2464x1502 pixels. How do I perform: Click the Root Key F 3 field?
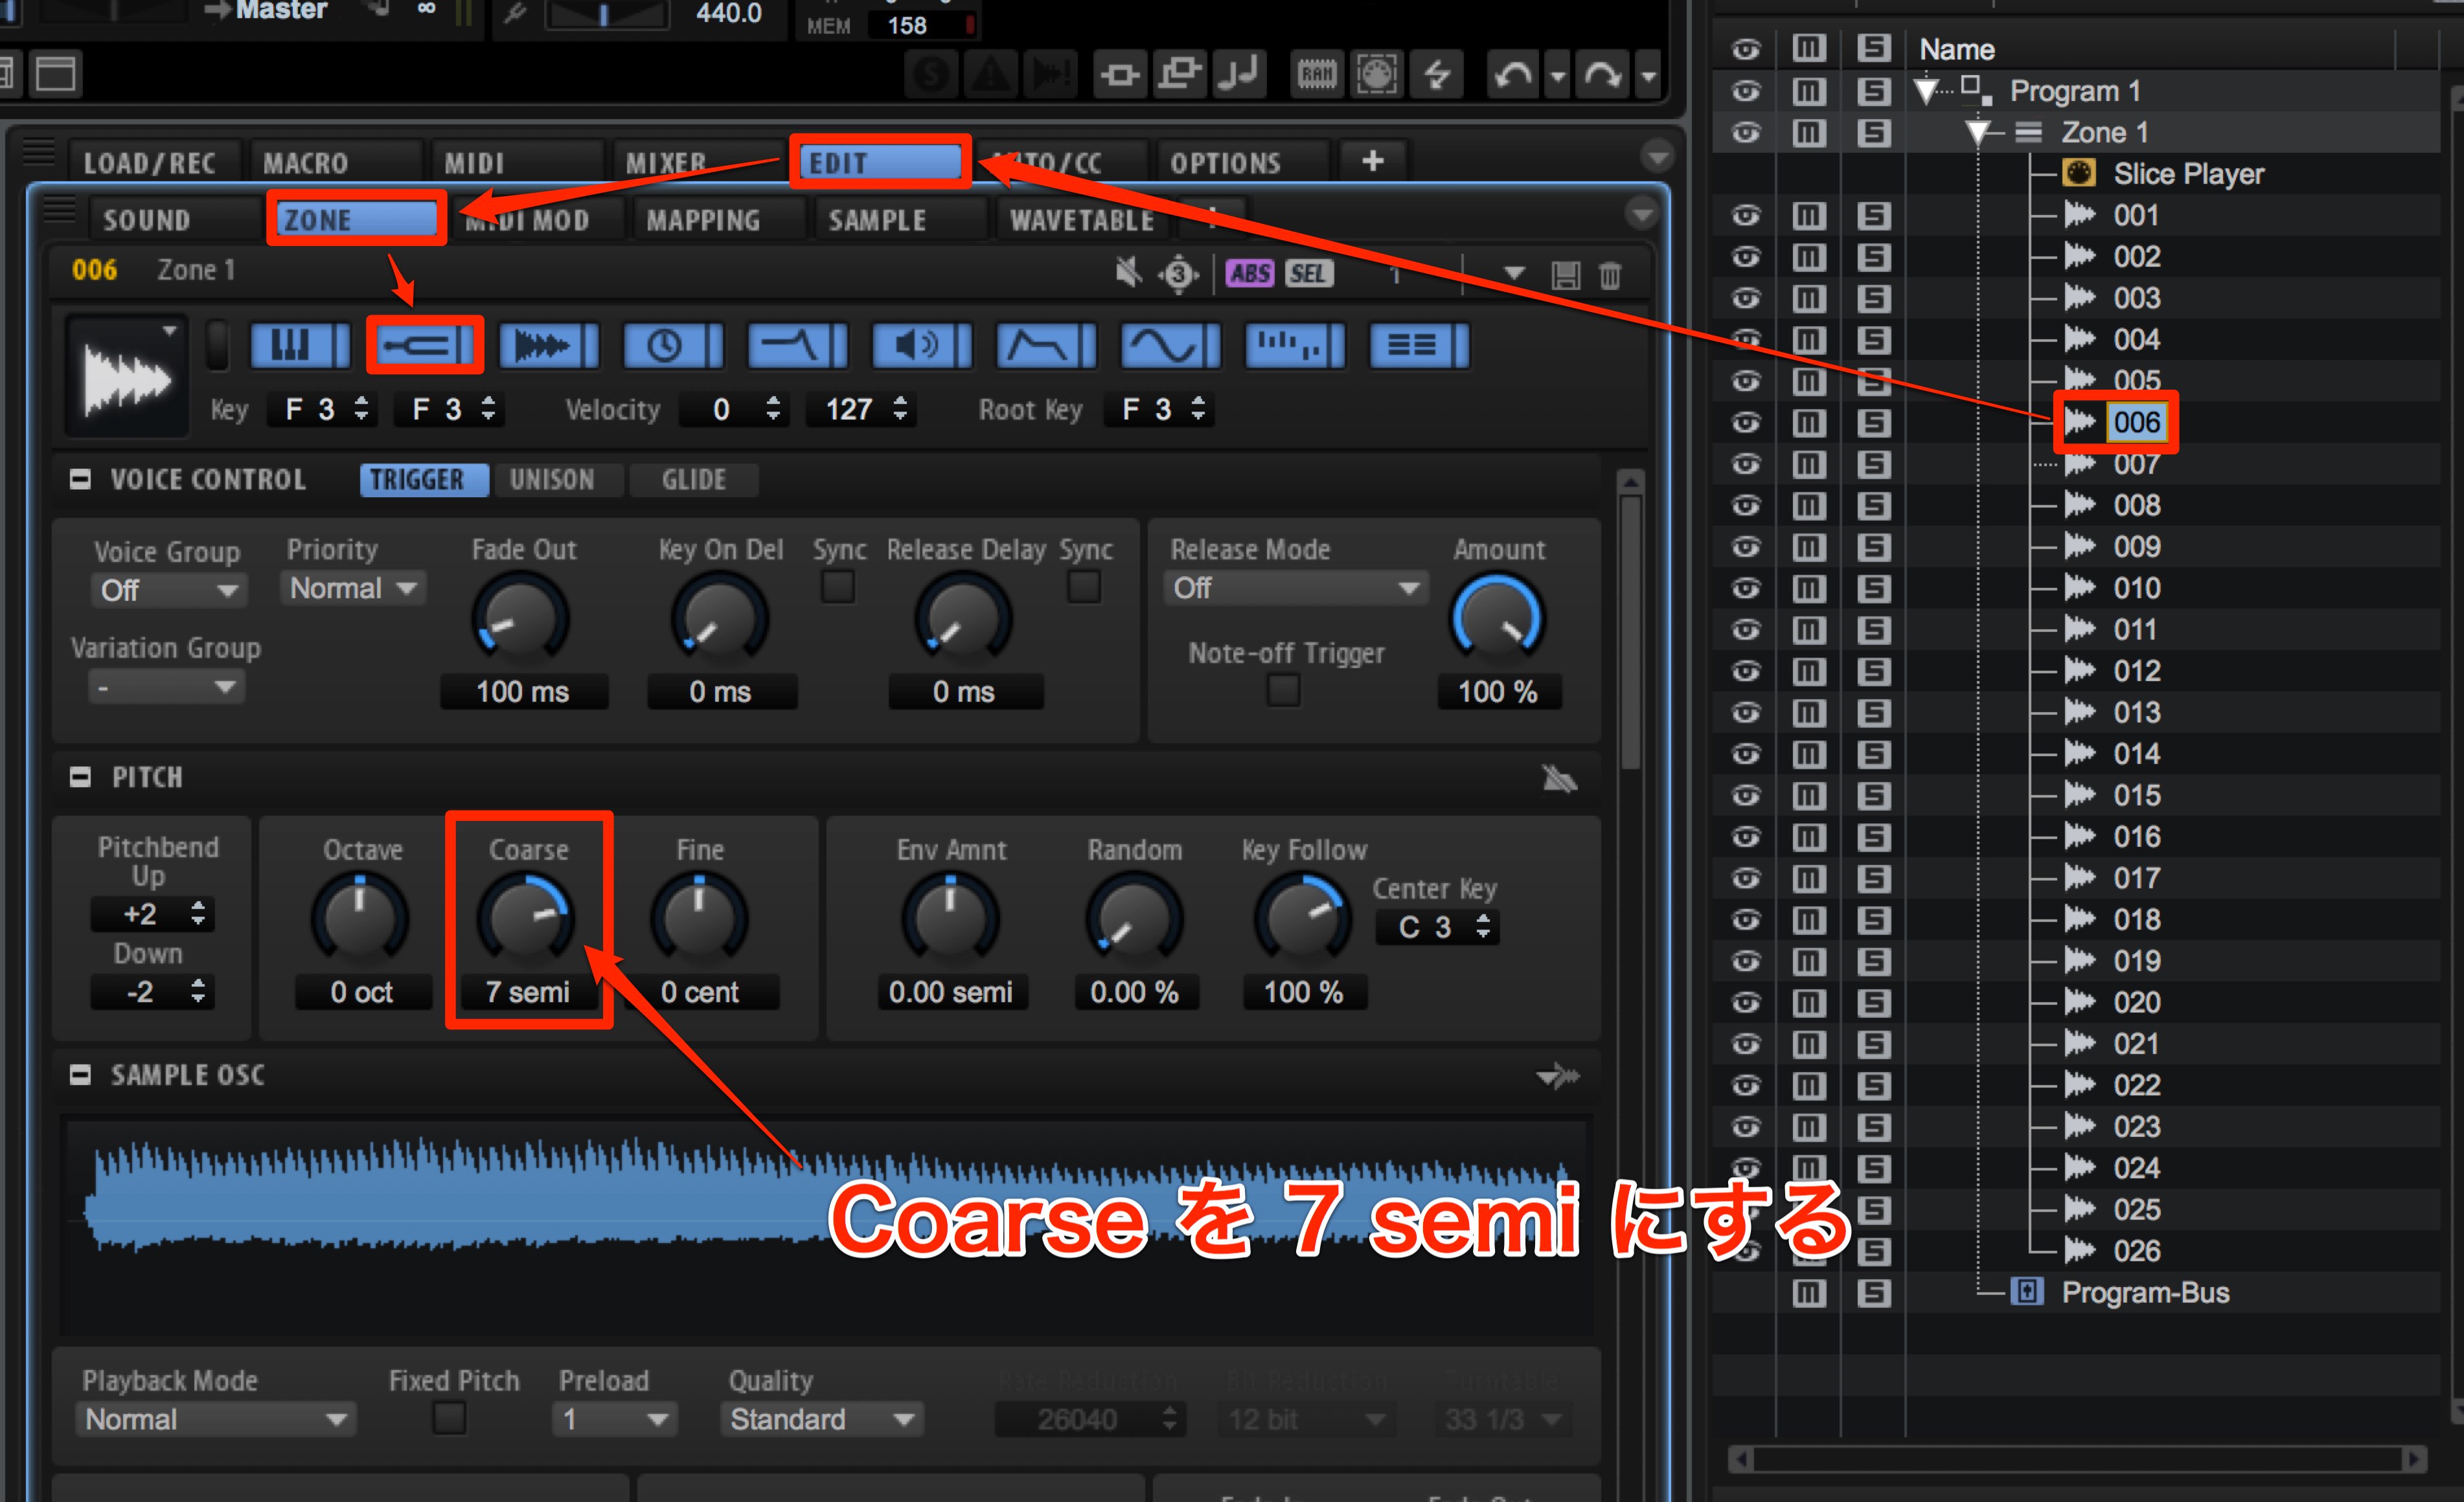coord(1160,410)
